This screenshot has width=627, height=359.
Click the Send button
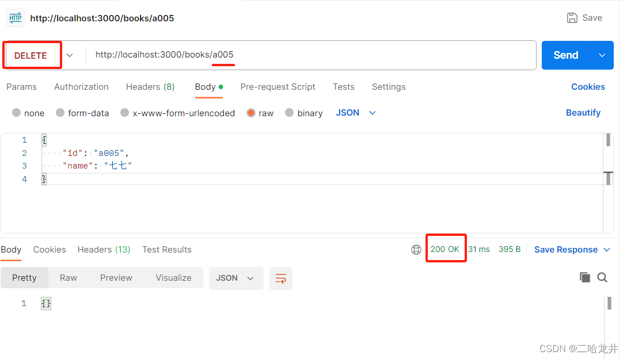pos(565,55)
